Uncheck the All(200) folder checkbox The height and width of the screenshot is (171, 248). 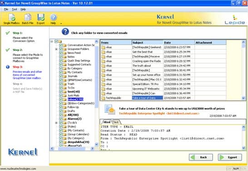tap(61, 115)
